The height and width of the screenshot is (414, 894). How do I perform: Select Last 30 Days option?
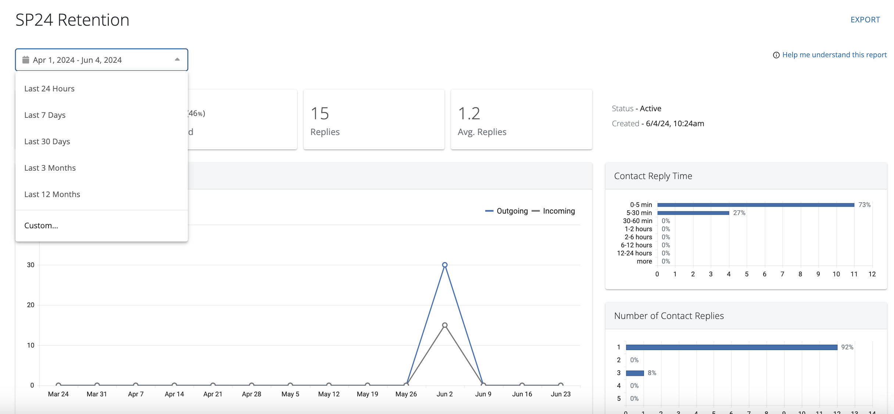47,142
